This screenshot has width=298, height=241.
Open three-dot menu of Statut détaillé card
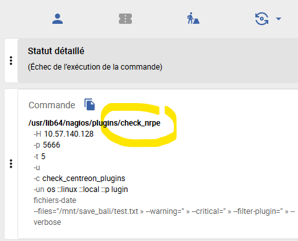(11, 61)
